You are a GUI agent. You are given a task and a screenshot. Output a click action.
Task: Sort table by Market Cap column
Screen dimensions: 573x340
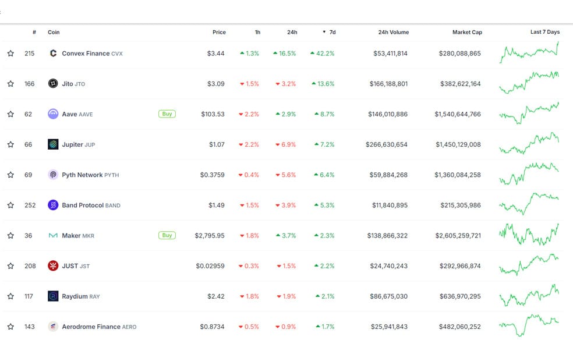point(468,32)
